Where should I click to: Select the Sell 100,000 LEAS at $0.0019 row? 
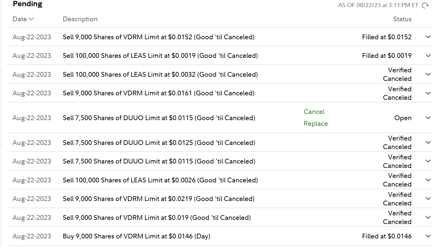tap(160, 56)
